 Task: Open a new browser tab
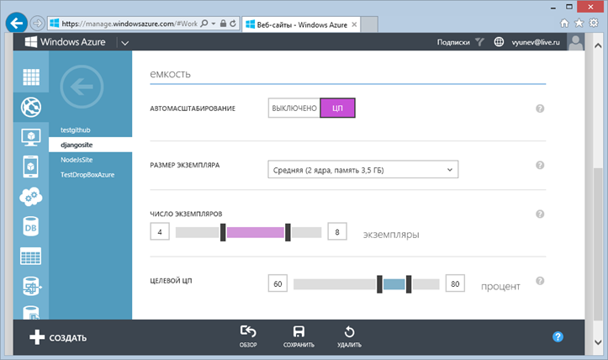(369, 24)
